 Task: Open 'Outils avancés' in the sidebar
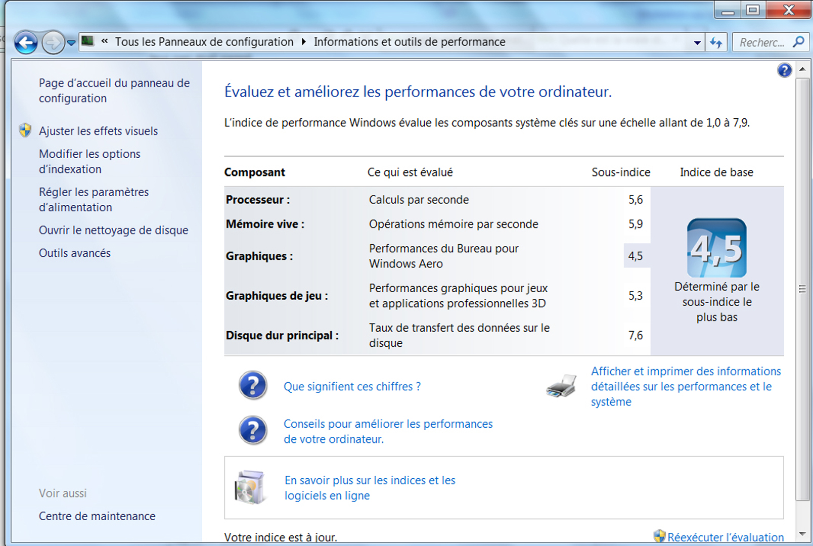[x=75, y=253]
